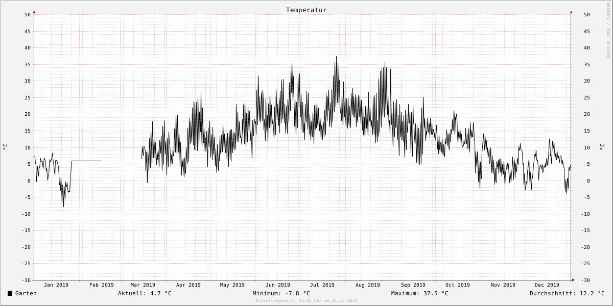613x306 pixels.
Task: Click the July temperature peak near 37
Action: tap(336, 58)
